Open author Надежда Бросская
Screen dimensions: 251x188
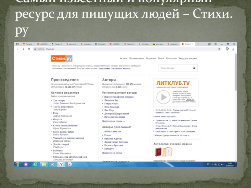click(x=114, y=145)
